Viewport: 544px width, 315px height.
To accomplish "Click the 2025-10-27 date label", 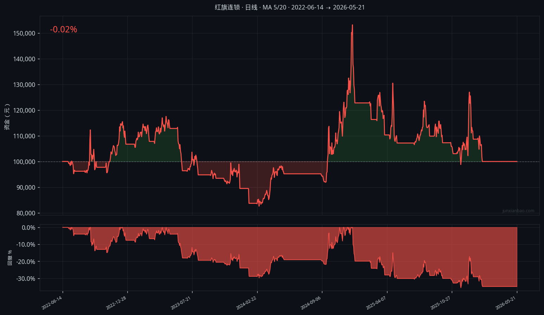I will click(x=441, y=303).
